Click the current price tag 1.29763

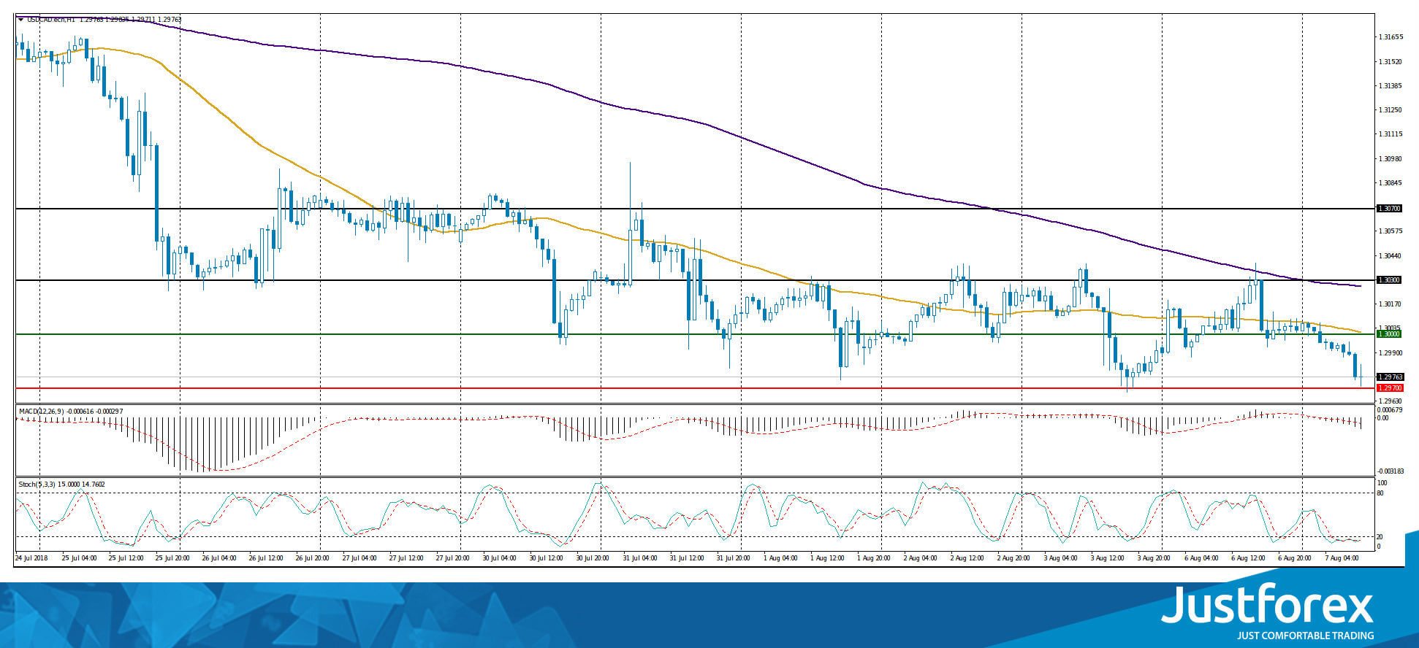pos(1391,377)
